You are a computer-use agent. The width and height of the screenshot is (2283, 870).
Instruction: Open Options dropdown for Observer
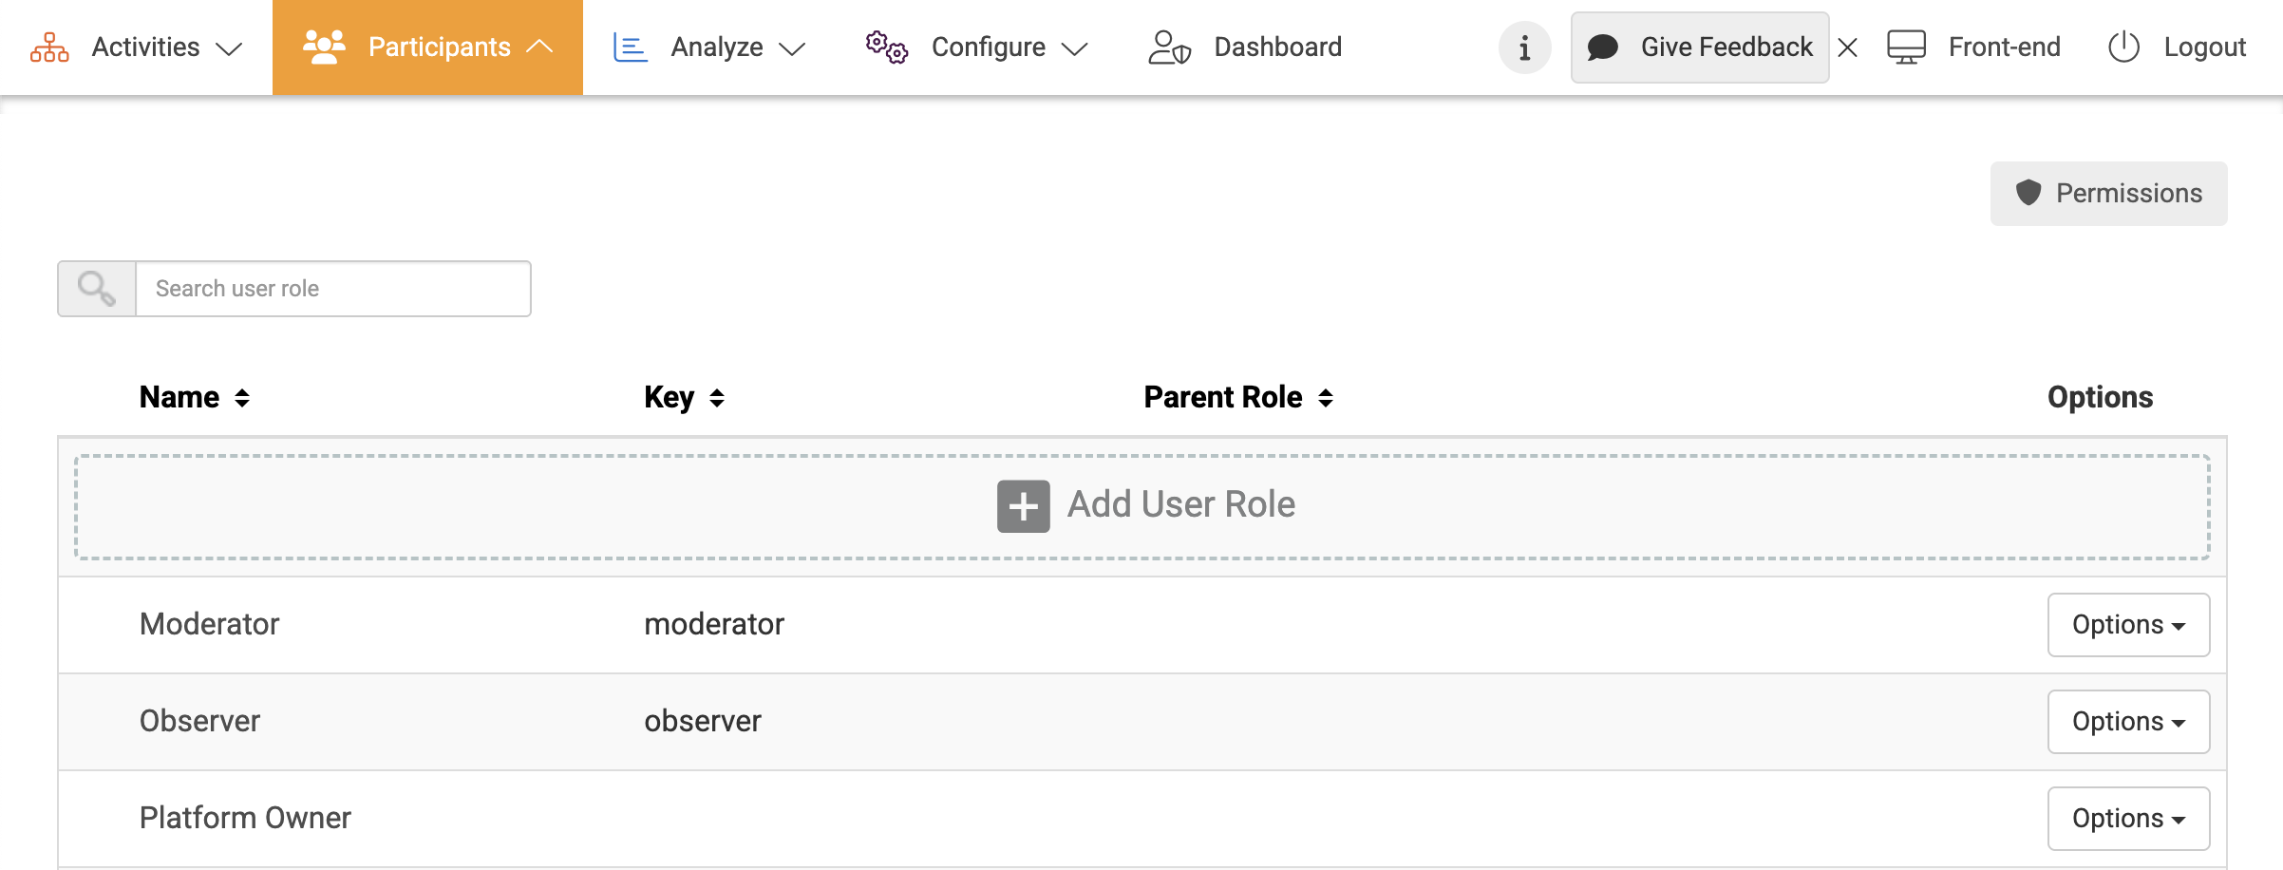click(2128, 722)
